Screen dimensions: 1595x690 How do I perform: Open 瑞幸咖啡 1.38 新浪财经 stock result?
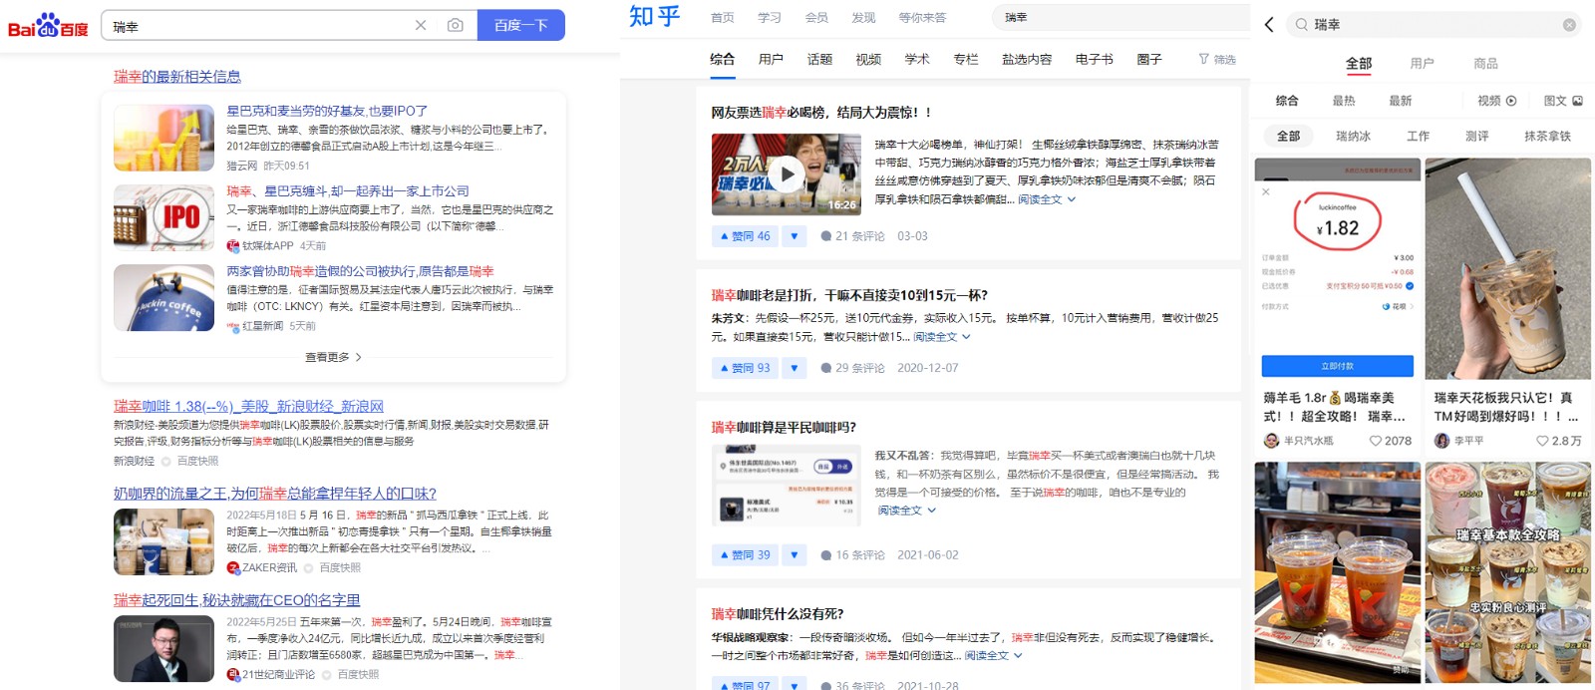[248, 407]
